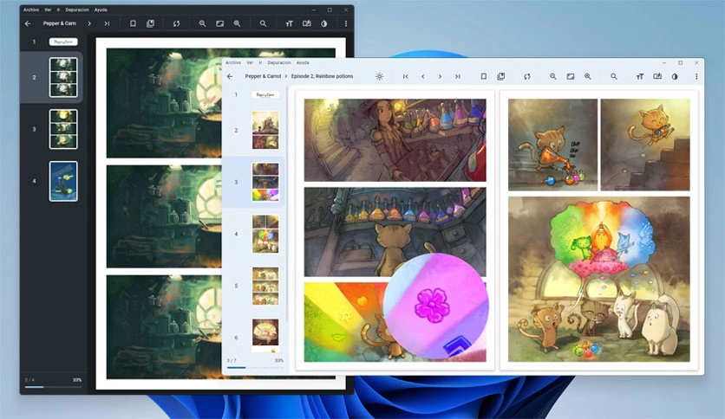The image size is (725, 419).
Task: Click text size icon in light window
Action: 640,76
